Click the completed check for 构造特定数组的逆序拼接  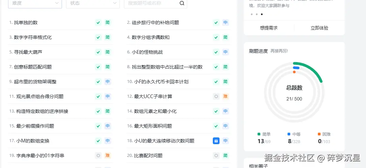tap(98, 111)
